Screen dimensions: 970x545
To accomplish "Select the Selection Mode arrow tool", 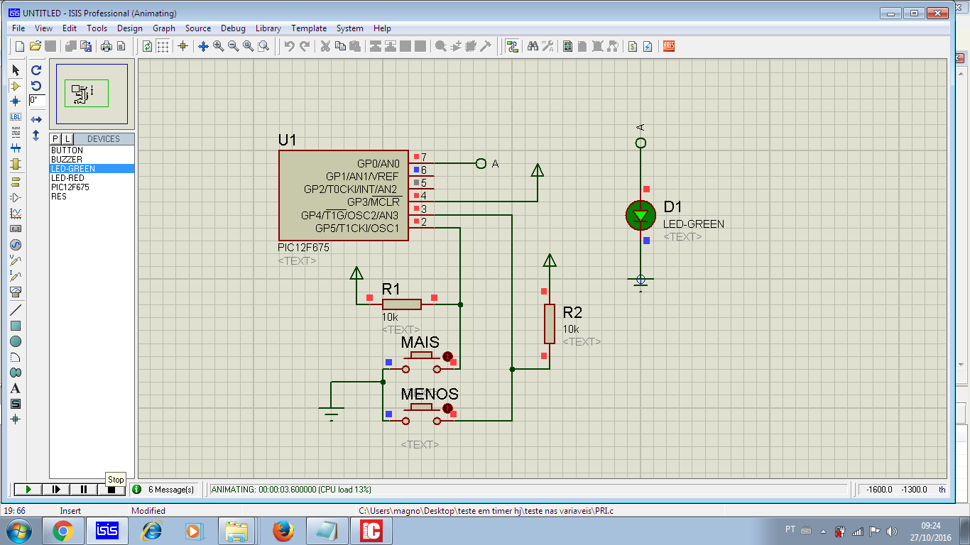I will coord(16,70).
